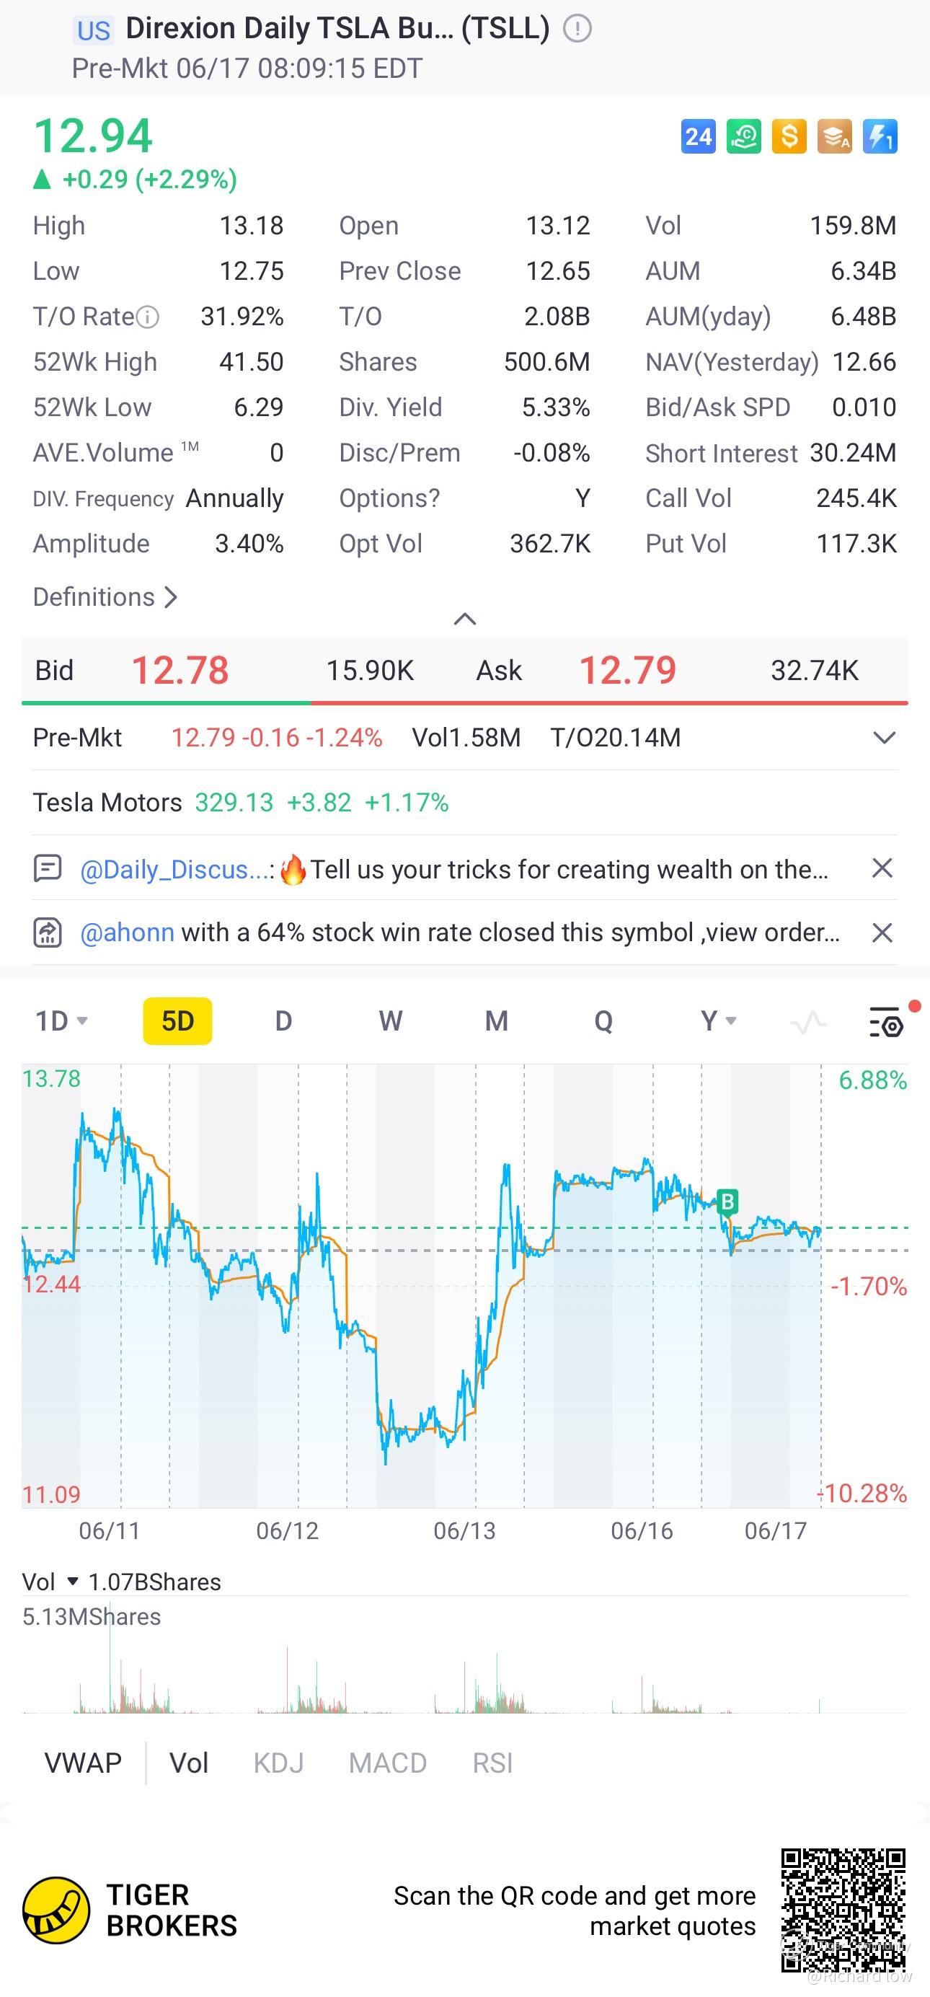Dismiss the ahonn win-rate banner
This screenshot has width=930, height=1997.
[882, 933]
